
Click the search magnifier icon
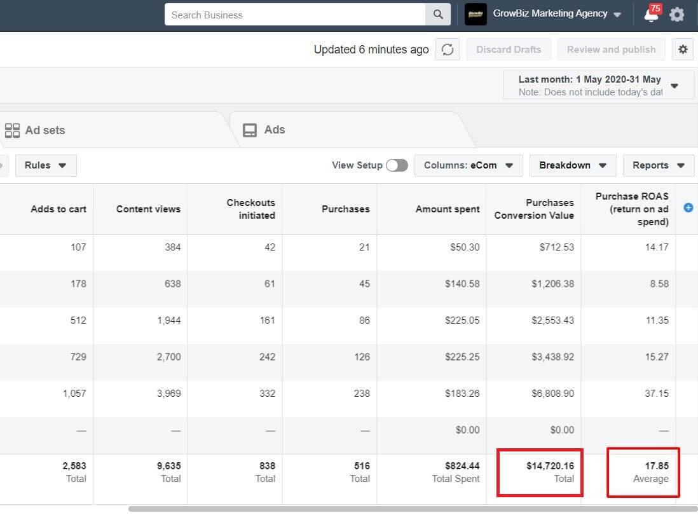pyautogui.click(x=438, y=15)
